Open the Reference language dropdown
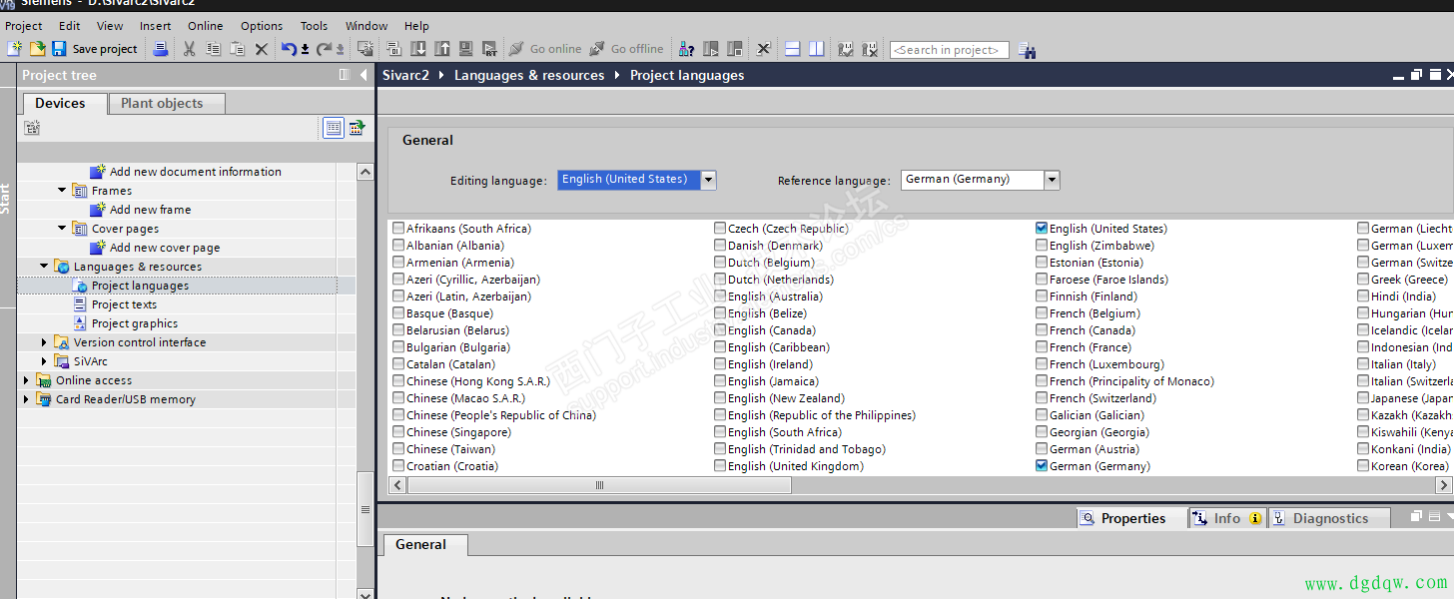 click(1052, 180)
